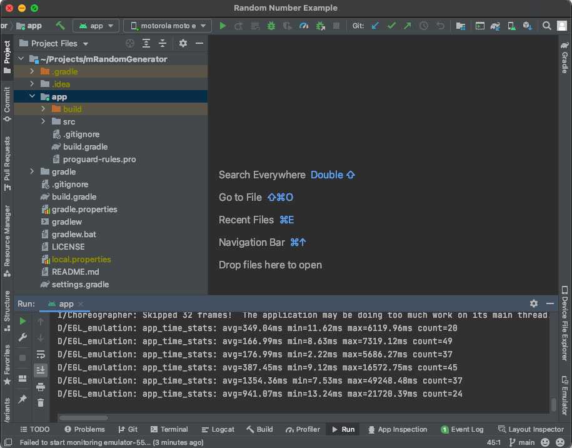The image size is (572, 448).
Task: Click the Search Everywhere magnifier icon
Action: click(546, 26)
